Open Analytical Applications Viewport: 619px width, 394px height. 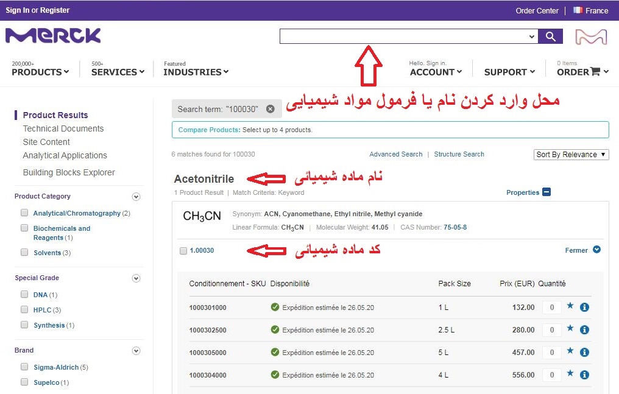coord(65,155)
